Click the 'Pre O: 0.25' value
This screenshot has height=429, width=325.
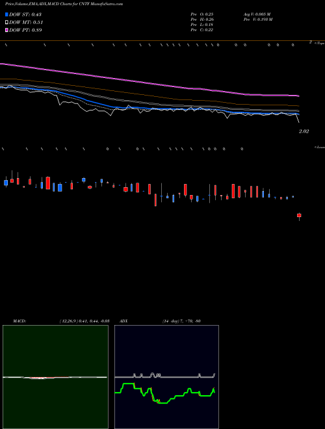[x=202, y=14]
